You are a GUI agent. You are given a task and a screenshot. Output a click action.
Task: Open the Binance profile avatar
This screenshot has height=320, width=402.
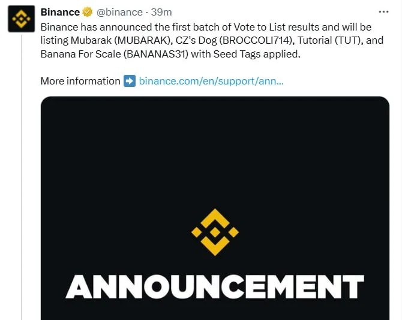21,19
